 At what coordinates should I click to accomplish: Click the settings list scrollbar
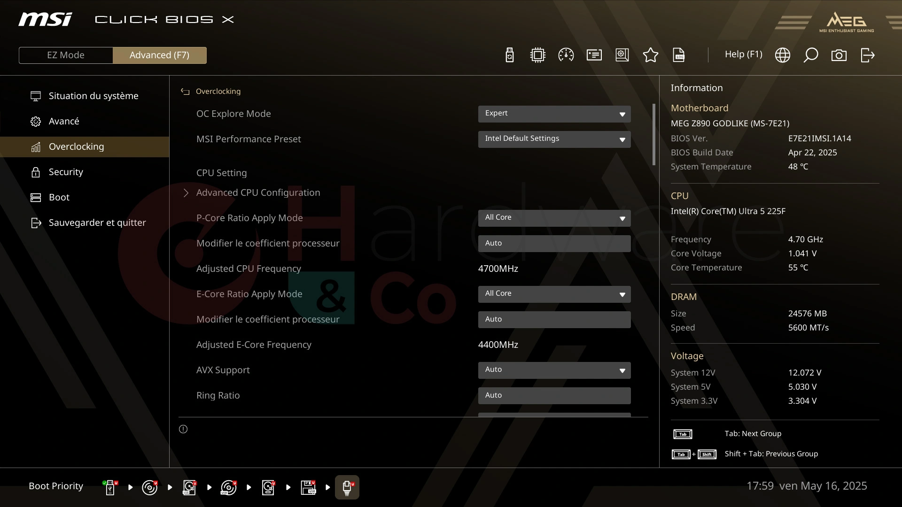(654, 135)
